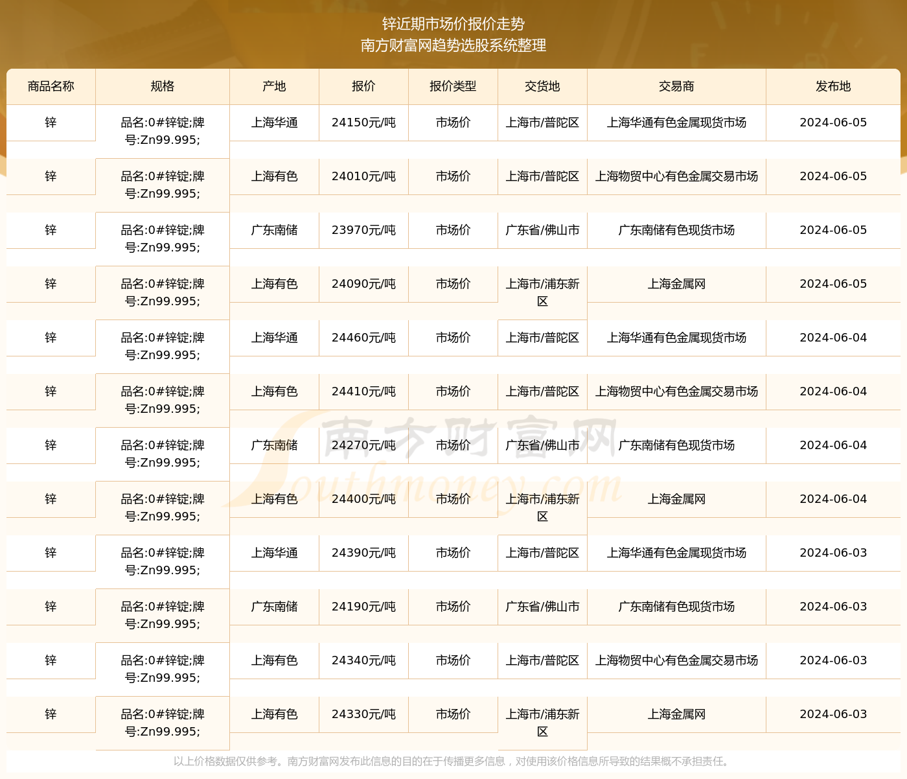Click the price 24090元/吨
Viewport: 907px width, 779px height.
pos(363,284)
